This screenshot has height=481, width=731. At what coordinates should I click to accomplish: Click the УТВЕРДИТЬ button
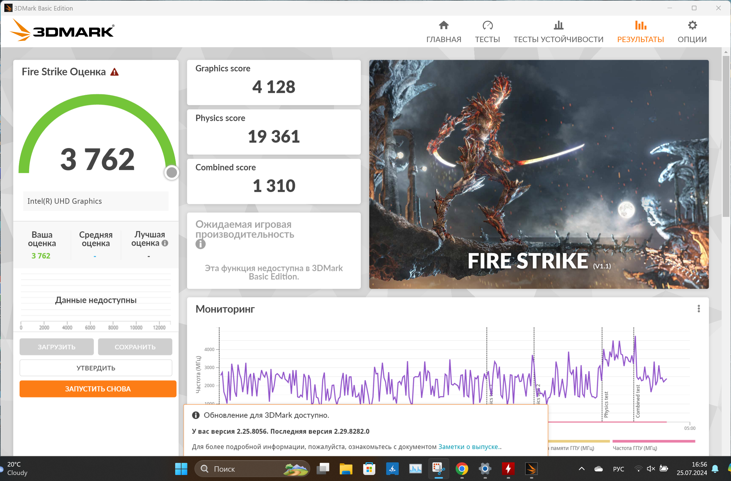(96, 368)
